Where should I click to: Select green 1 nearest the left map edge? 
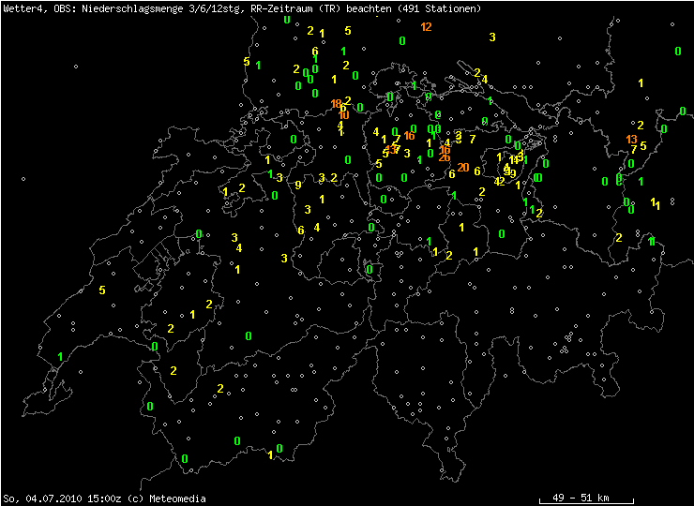pos(60,356)
